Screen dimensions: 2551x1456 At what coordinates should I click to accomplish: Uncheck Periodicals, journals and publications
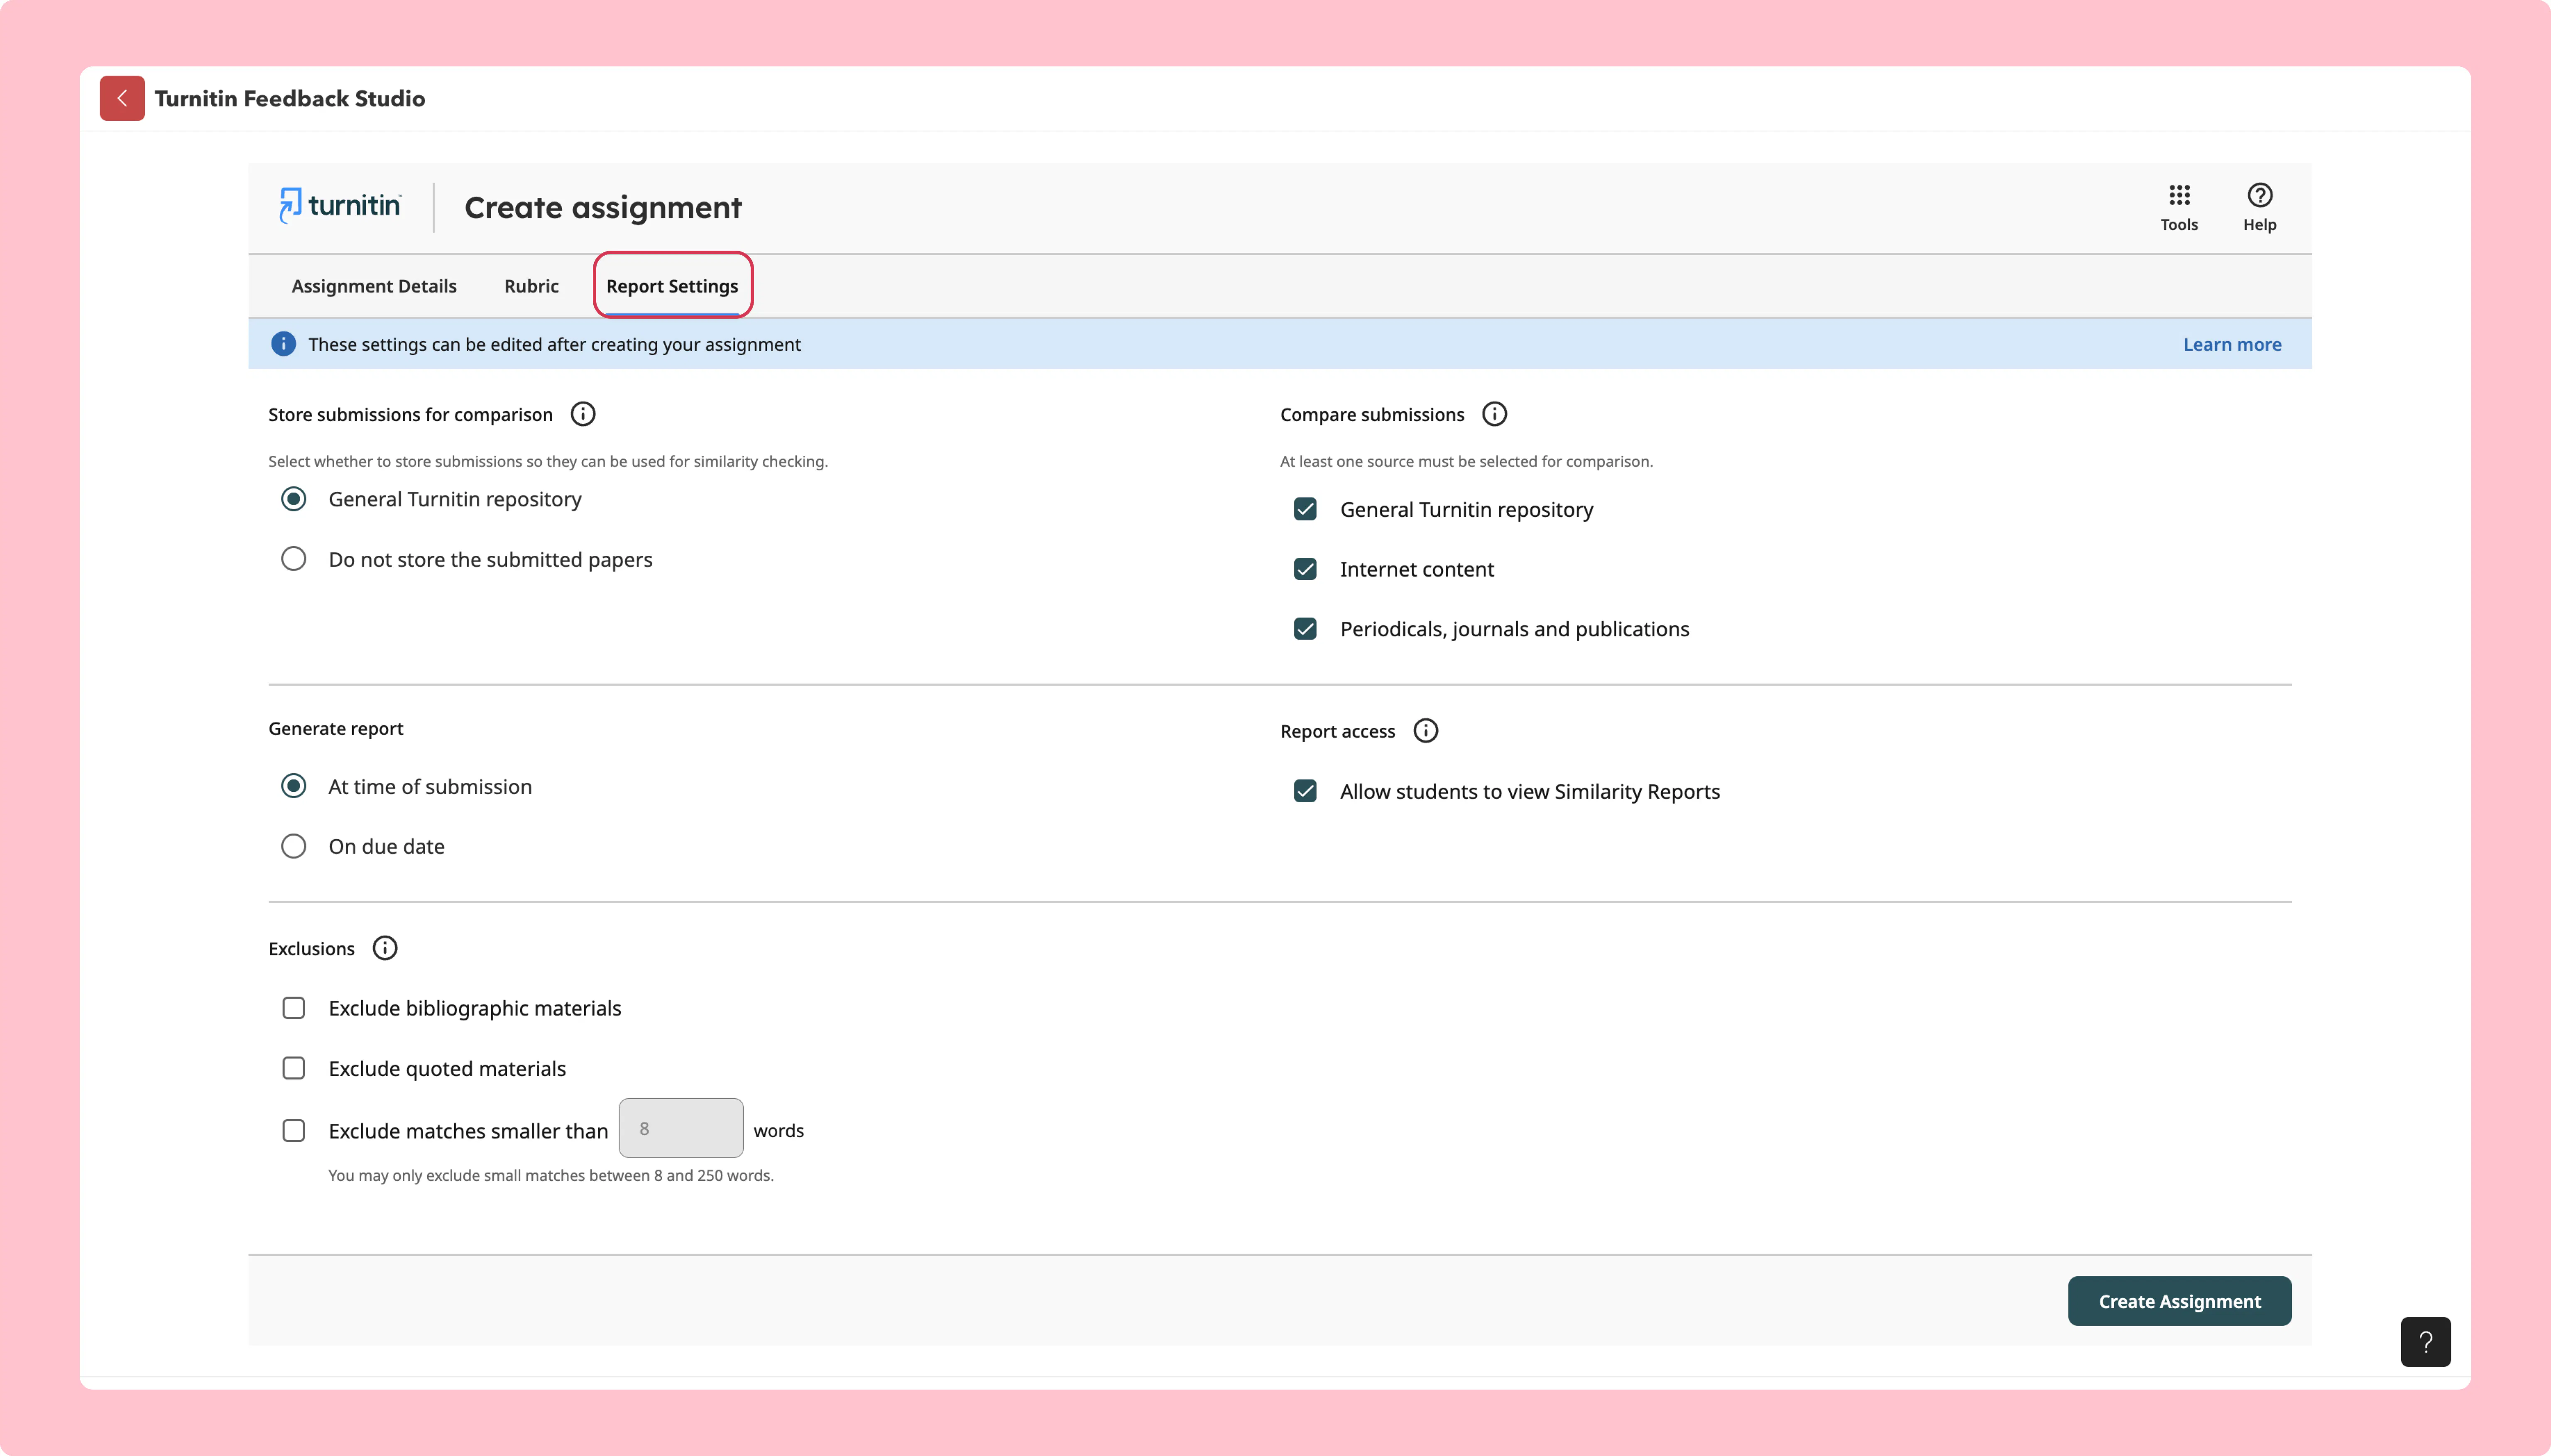click(1305, 629)
